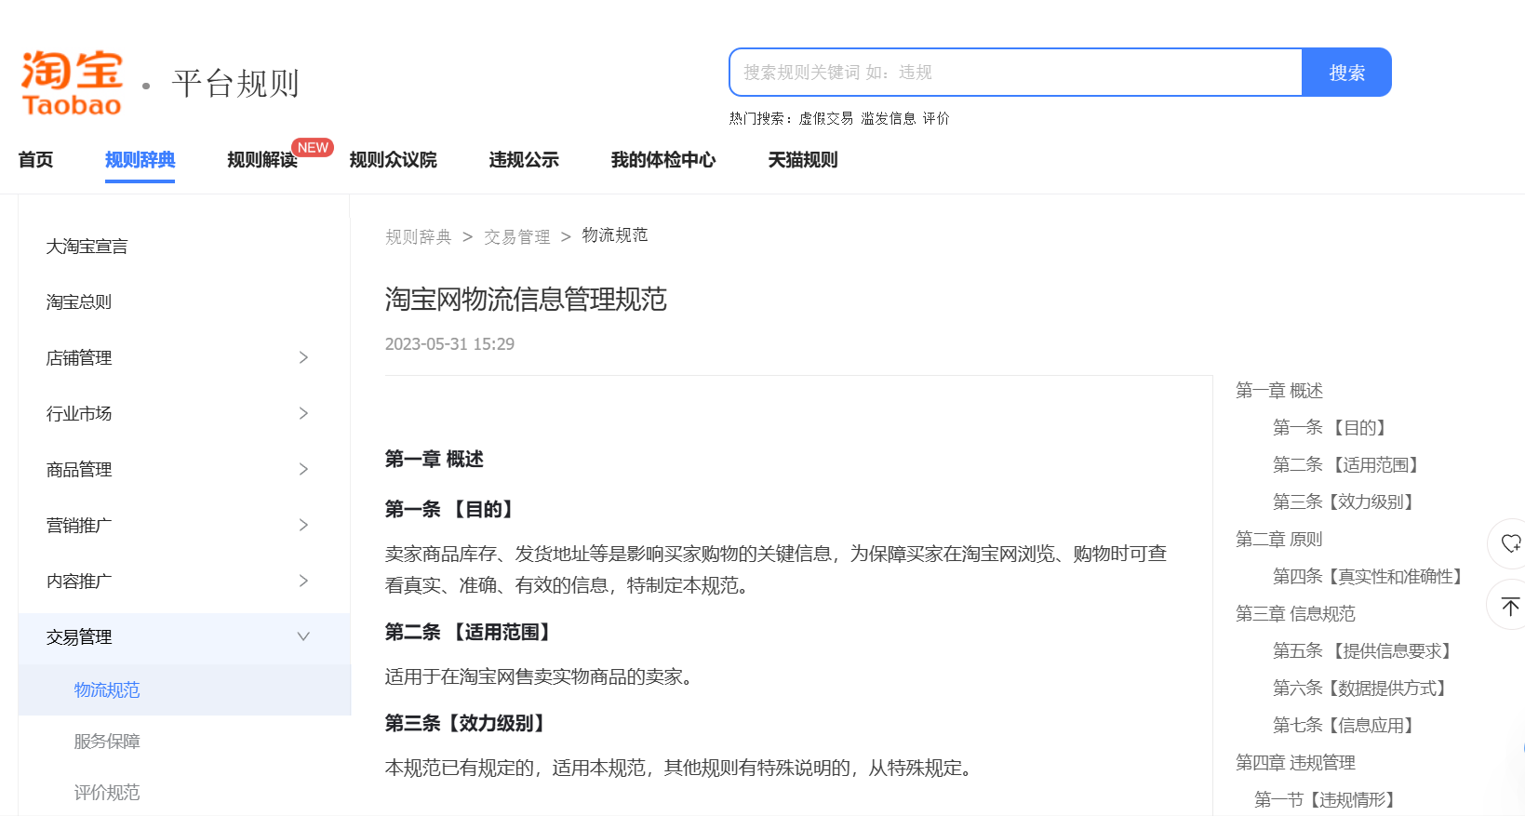Open 淘宝总则 in the sidebar
The height and width of the screenshot is (816, 1525).
[x=79, y=302]
